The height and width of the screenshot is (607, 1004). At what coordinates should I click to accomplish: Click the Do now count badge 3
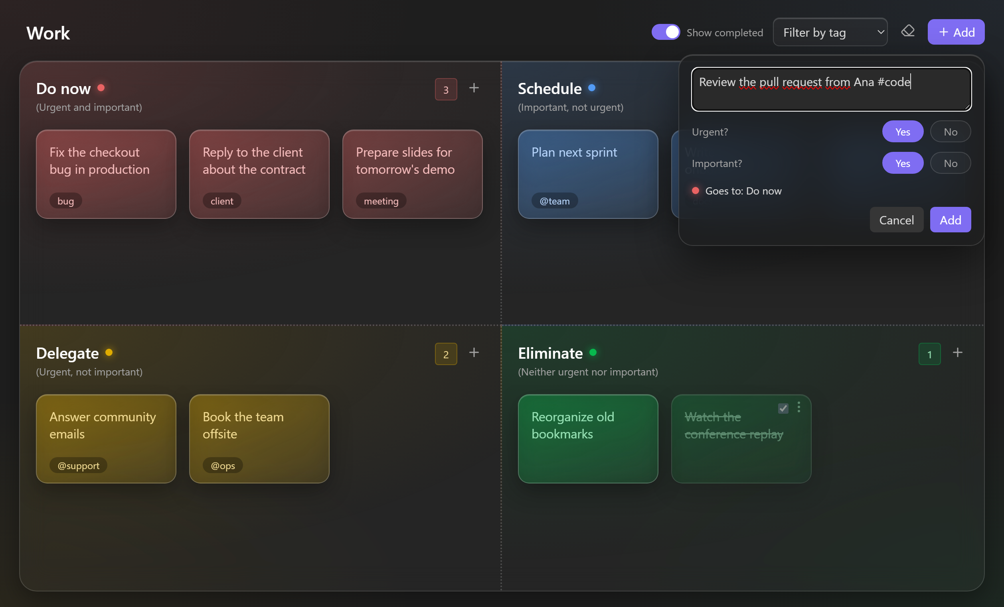(x=446, y=90)
